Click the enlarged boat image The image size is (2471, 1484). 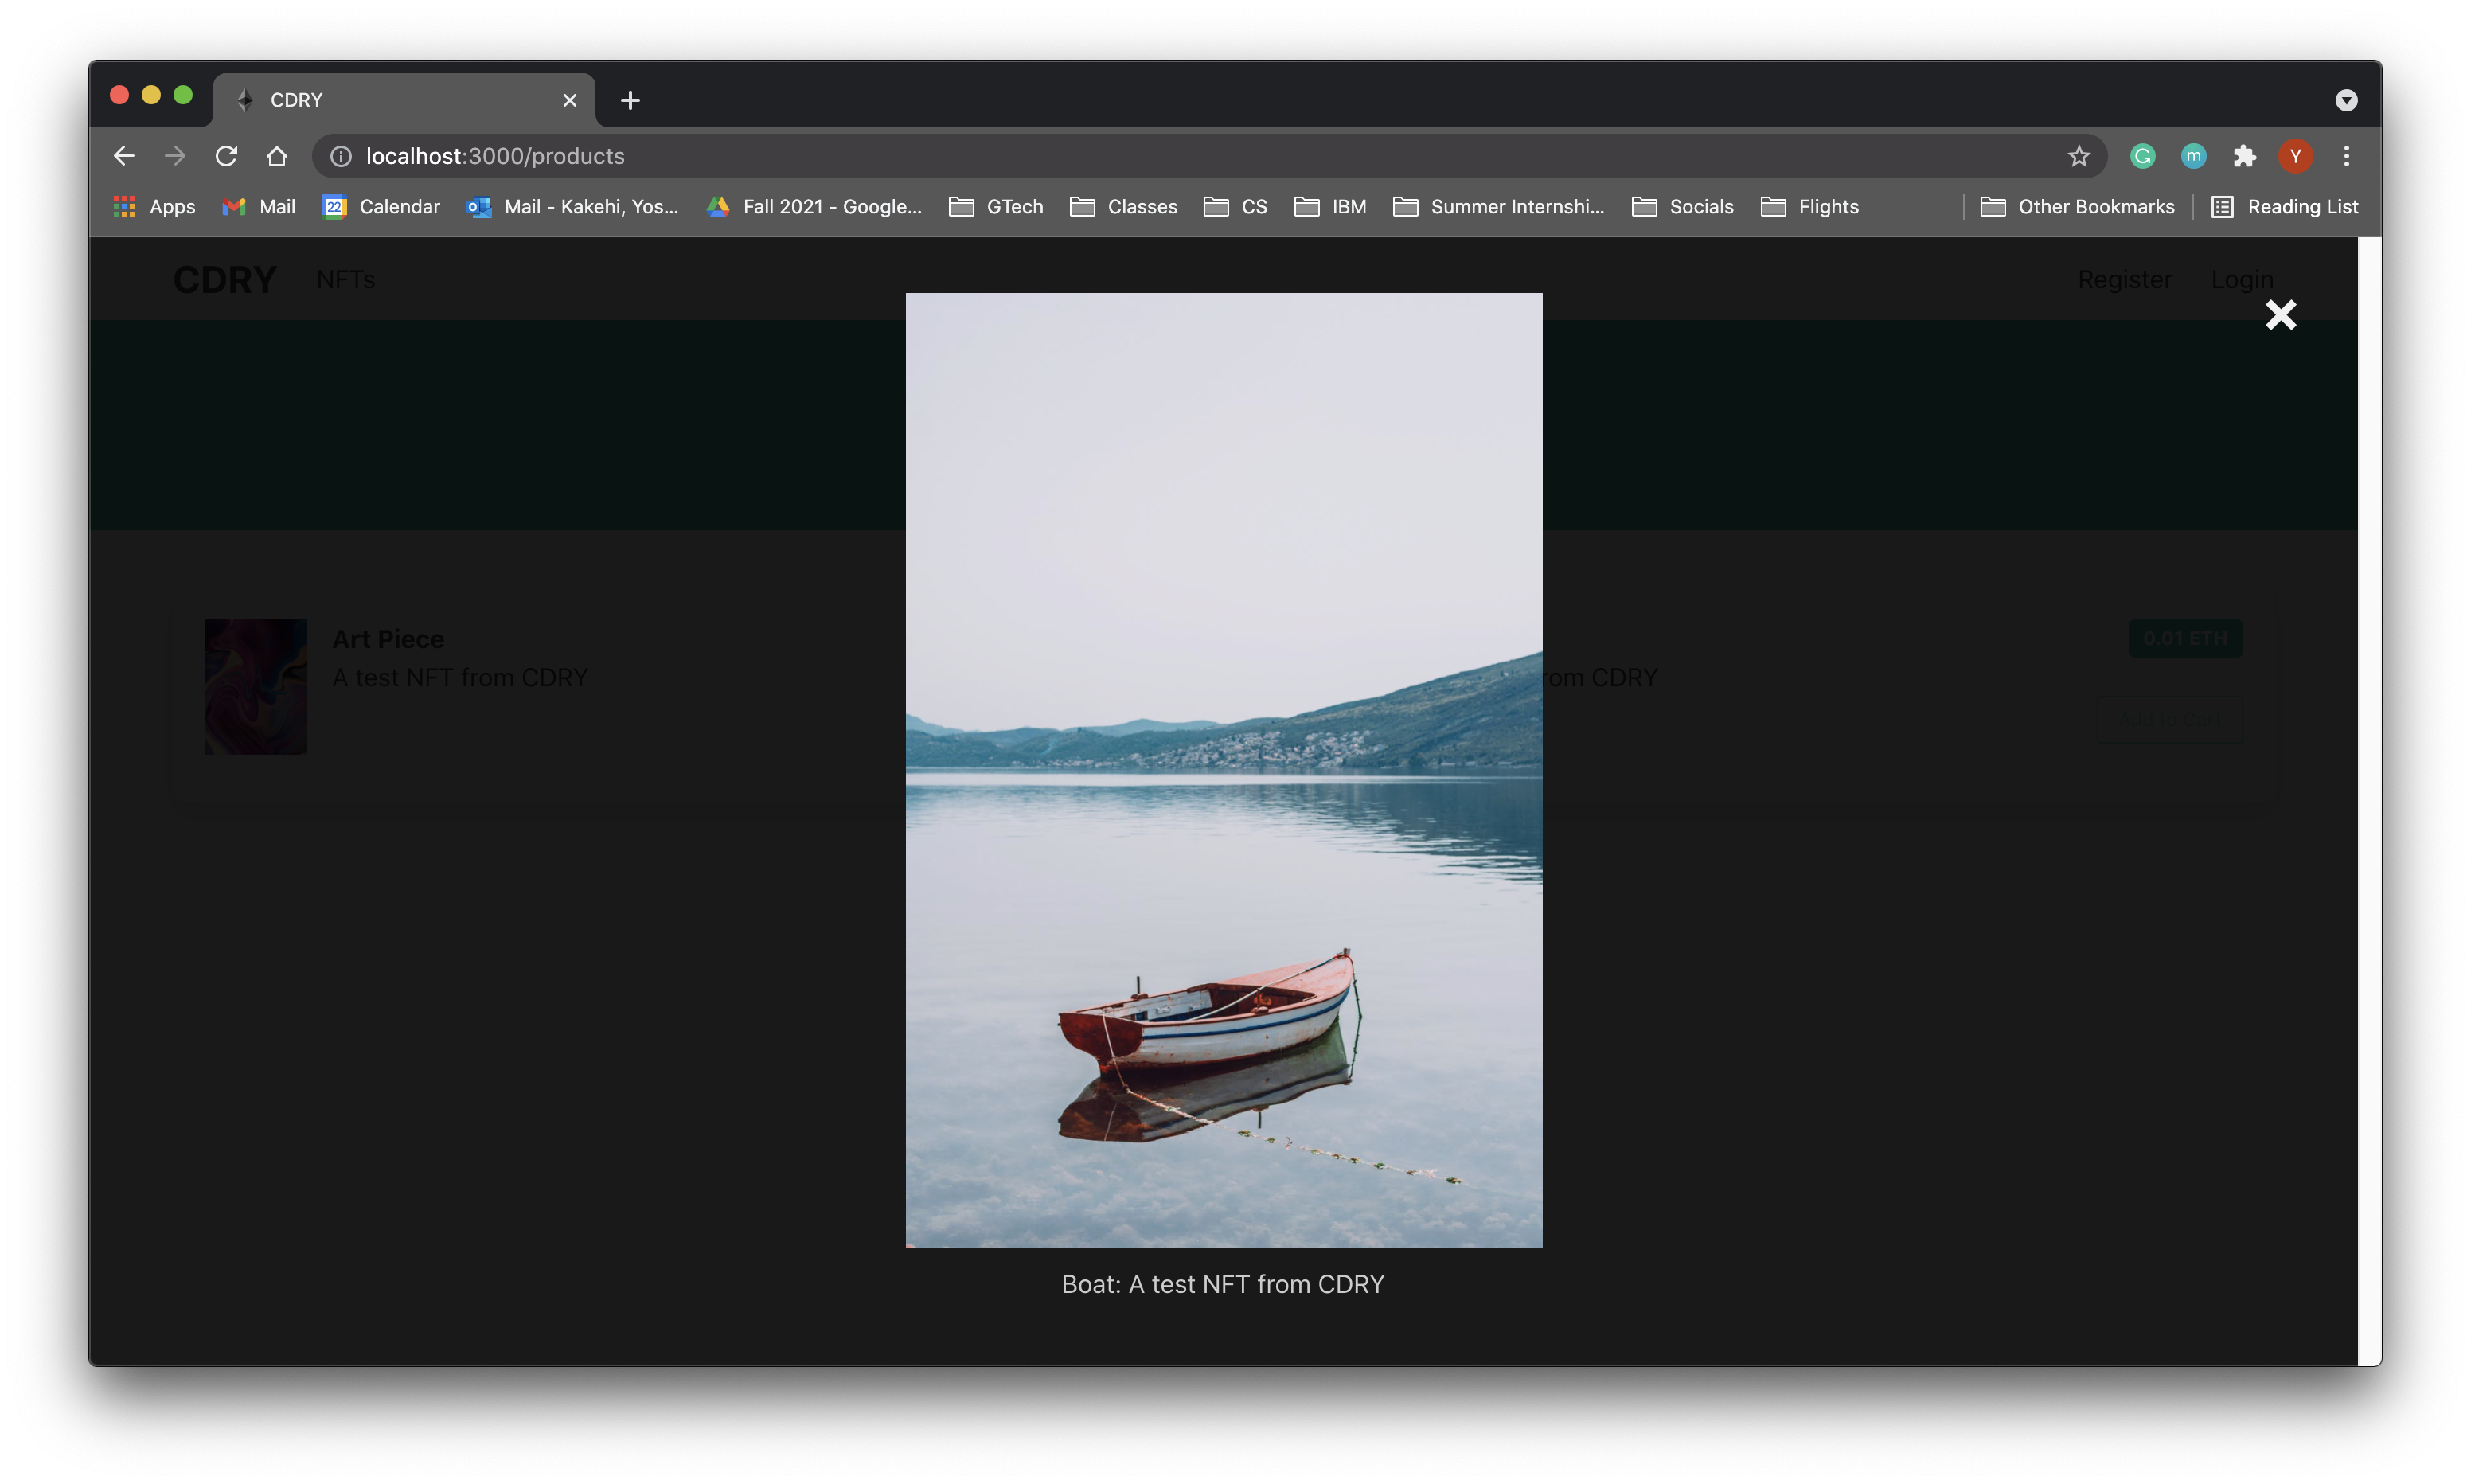1224,770
